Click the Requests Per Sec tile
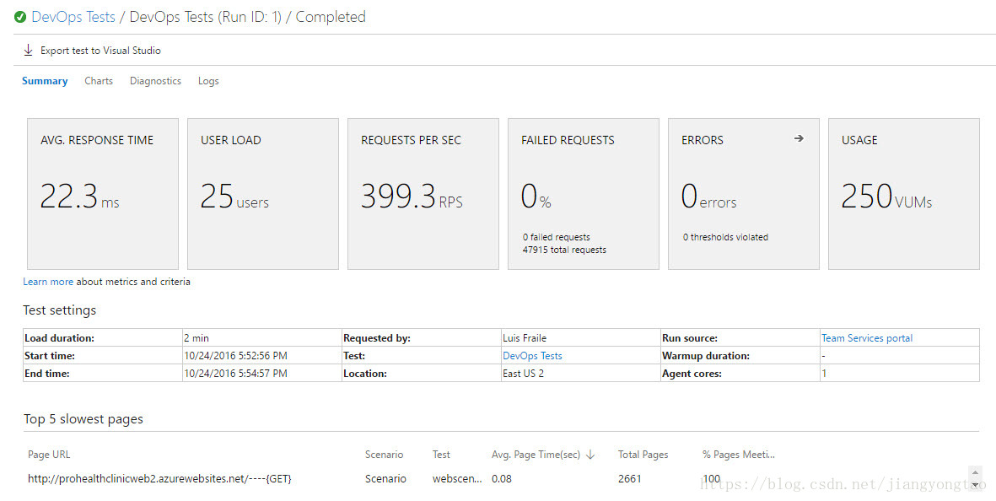Screen dimensions: 996x501 [423, 194]
